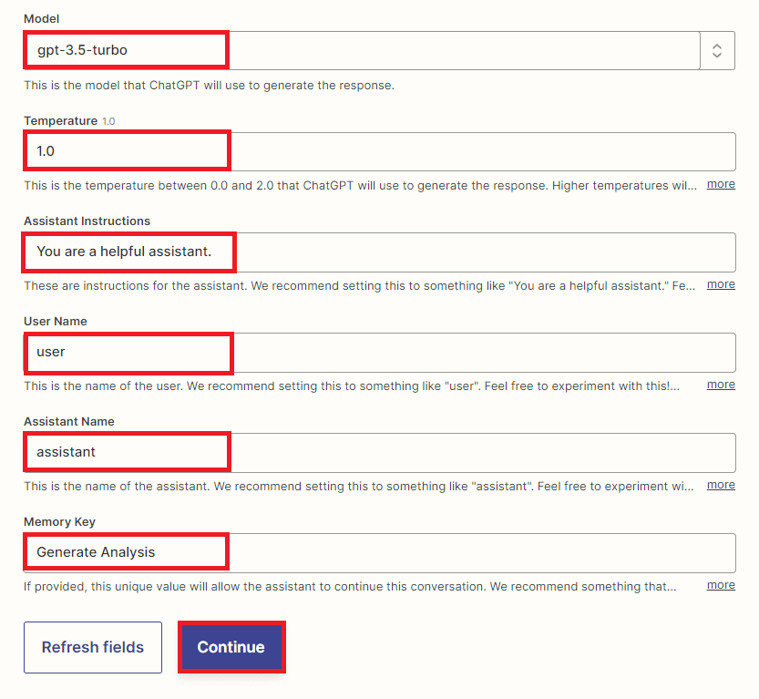
Task: Expand the User Name description via more link
Action: click(721, 385)
